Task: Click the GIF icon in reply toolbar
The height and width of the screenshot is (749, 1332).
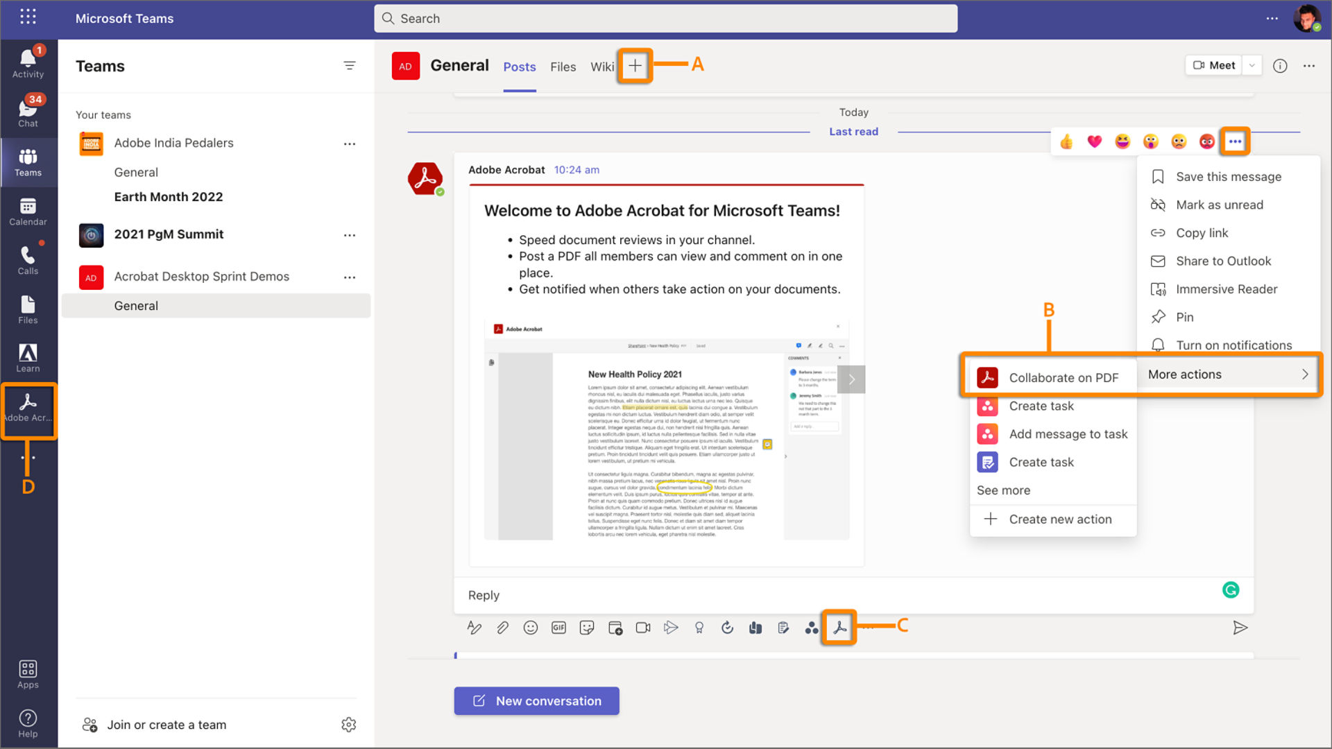Action: coord(558,628)
